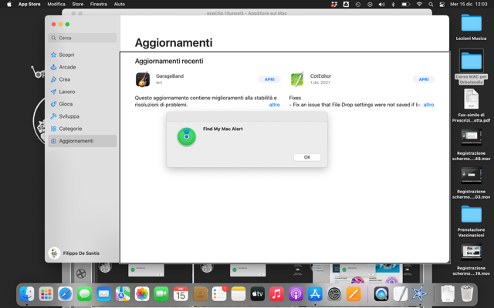Click the Time Machine menu bar icon
494x308 pixels.
pyautogui.click(x=358, y=4)
